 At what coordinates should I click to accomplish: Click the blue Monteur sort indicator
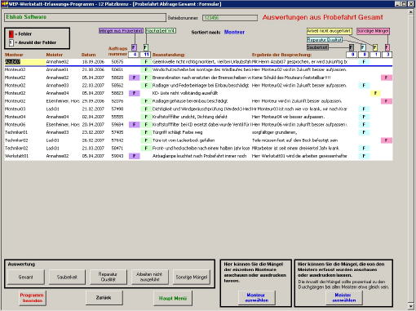pyautogui.click(x=234, y=32)
